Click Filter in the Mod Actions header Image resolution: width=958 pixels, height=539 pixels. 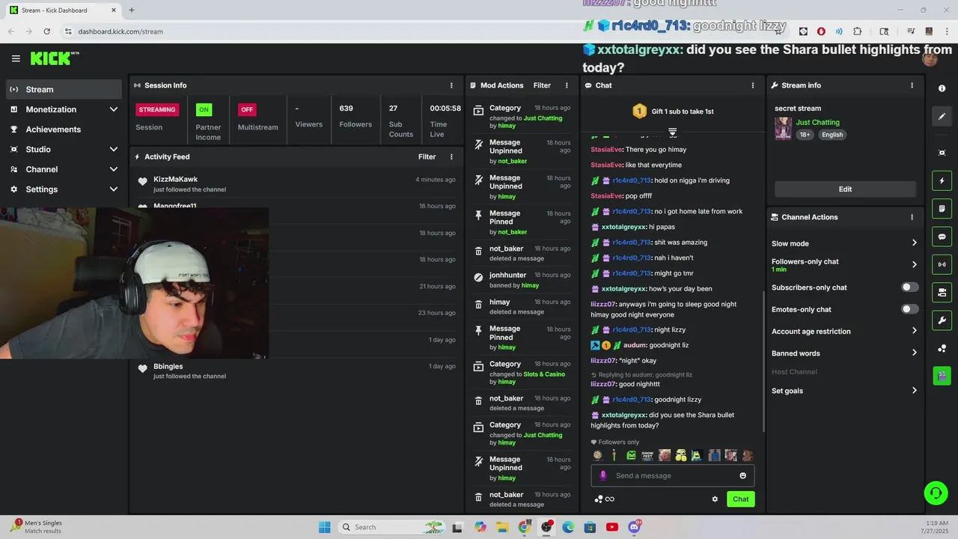542,85
